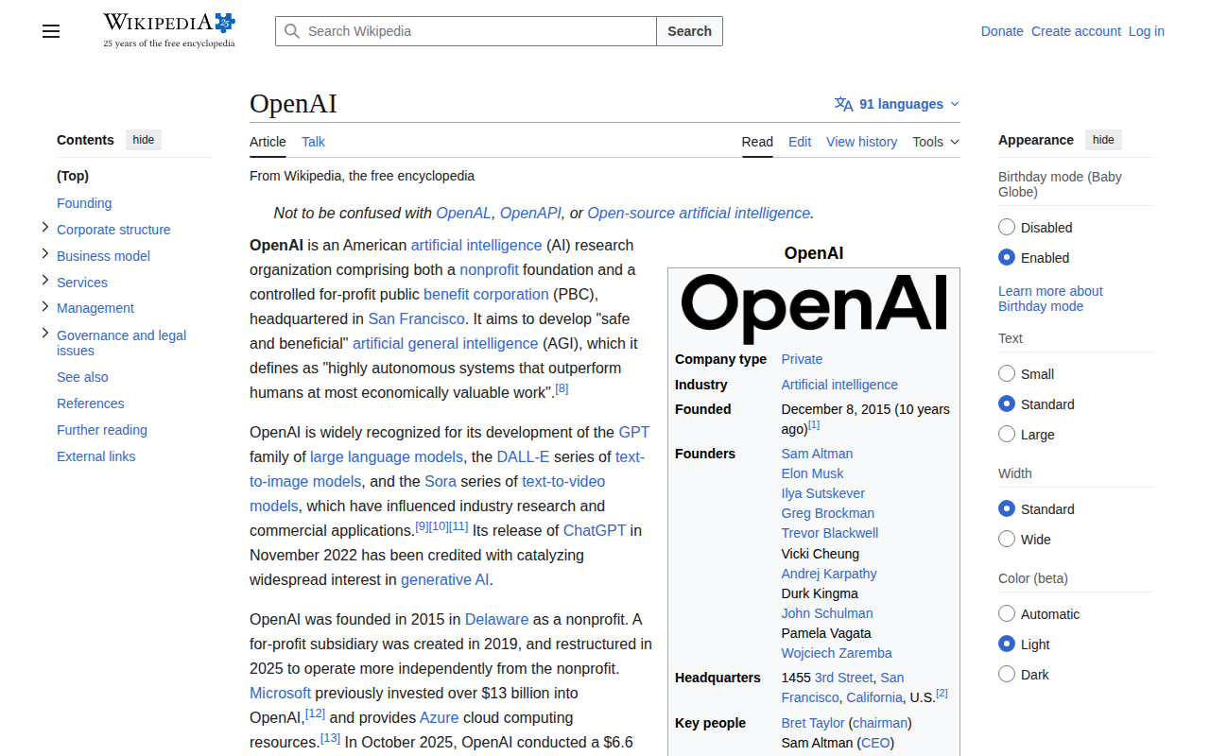Open the DALL-E link
The image size is (1210, 756).
(523, 456)
